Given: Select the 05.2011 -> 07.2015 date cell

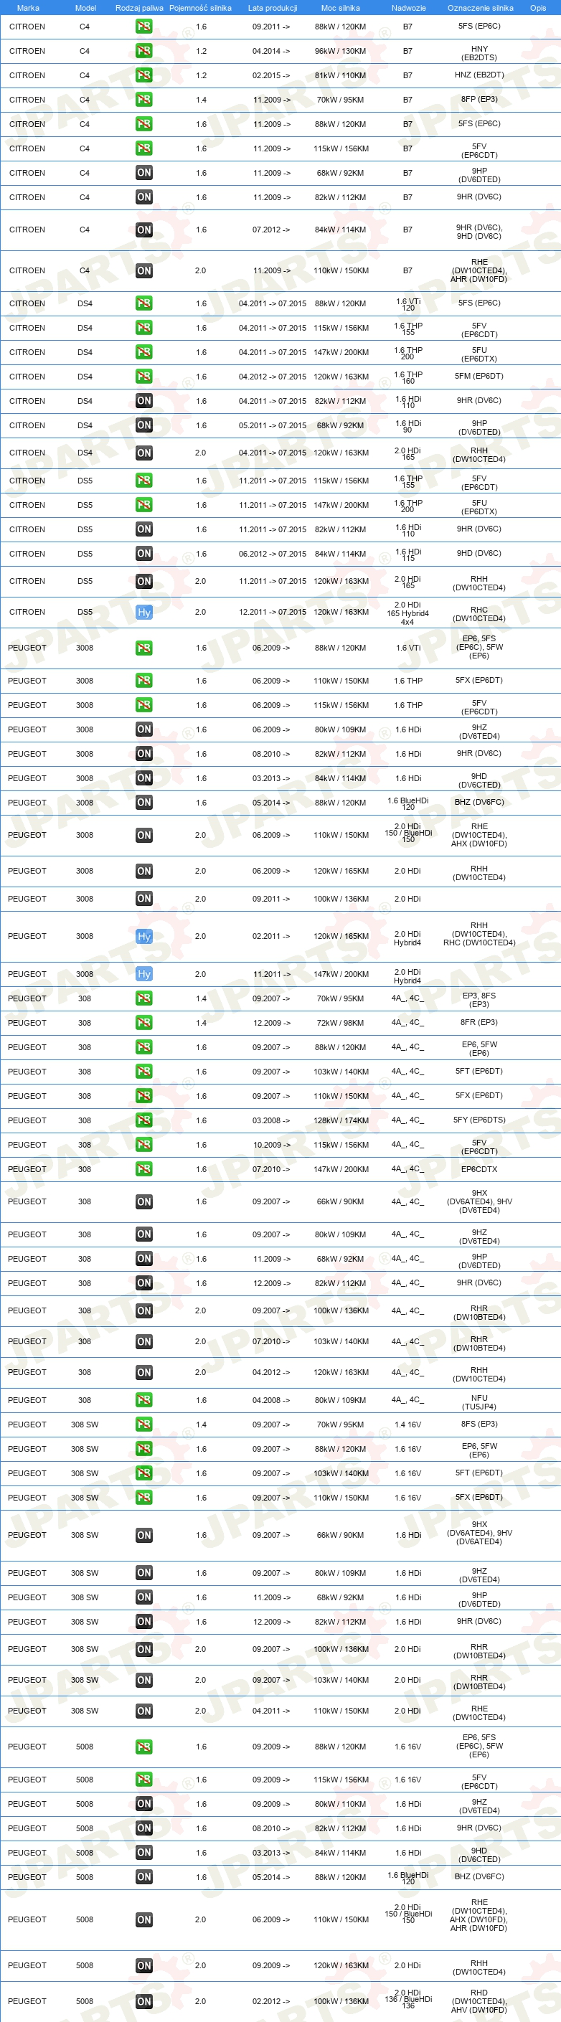Looking at the screenshot, I should pos(273,425).
